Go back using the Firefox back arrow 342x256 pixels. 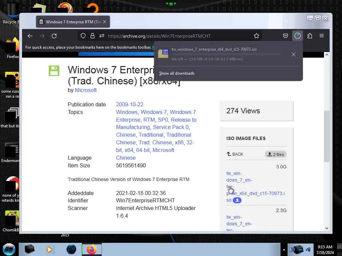click(x=30, y=36)
